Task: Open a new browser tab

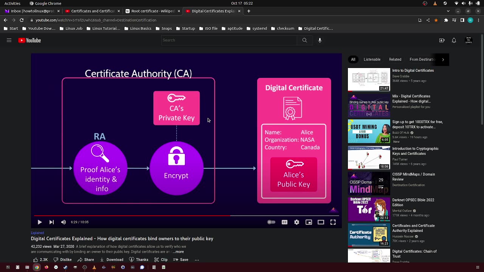Action: [x=249, y=11]
